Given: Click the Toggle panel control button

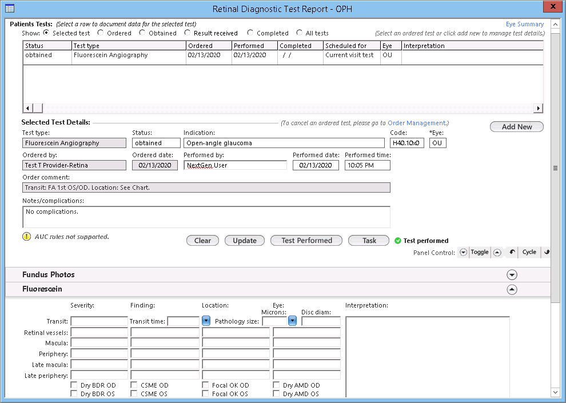Looking at the screenshot, I should coord(479,252).
